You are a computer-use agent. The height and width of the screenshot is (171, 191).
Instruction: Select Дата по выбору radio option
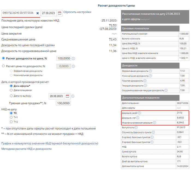(11, 96)
